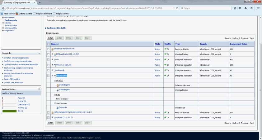Collapse the Modules section

(55, 81)
